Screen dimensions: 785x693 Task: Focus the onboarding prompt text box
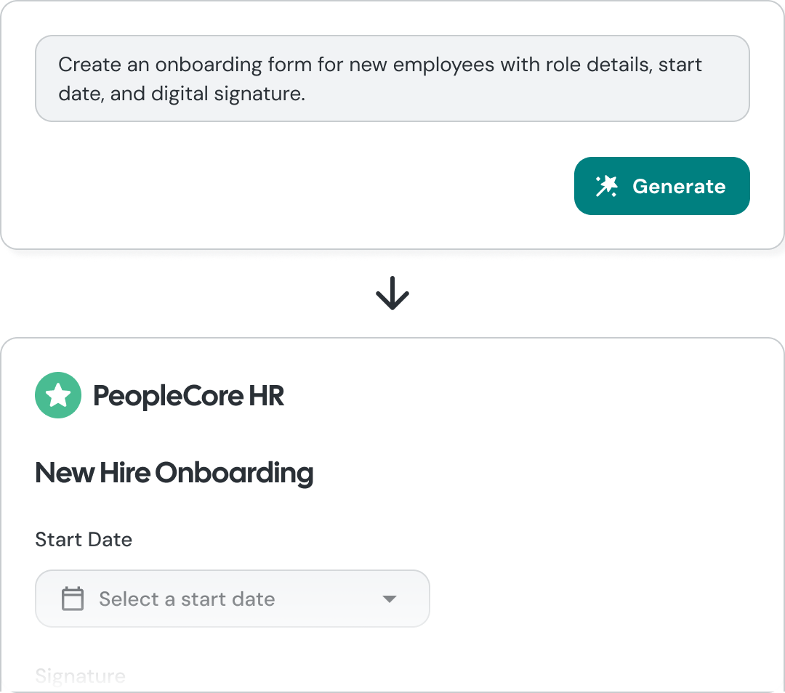coord(392,78)
